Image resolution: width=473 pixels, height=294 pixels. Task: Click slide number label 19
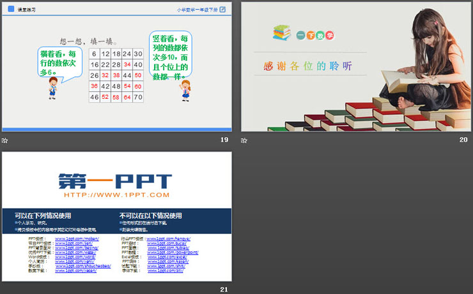click(x=224, y=140)
